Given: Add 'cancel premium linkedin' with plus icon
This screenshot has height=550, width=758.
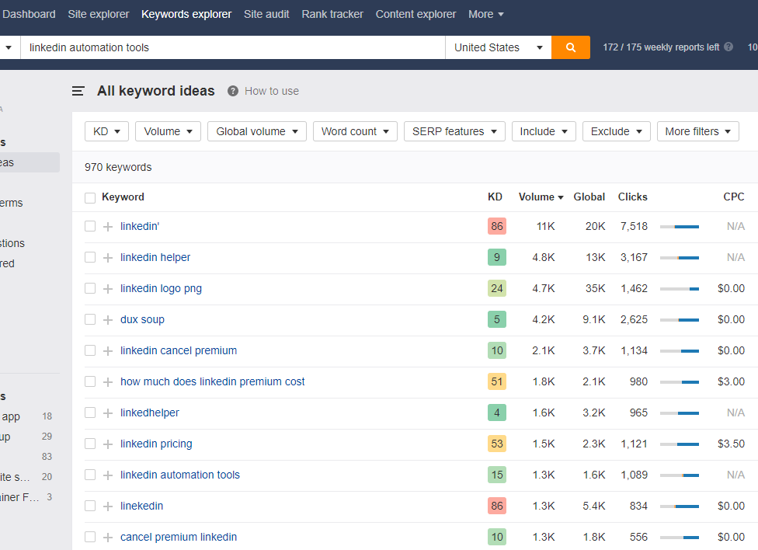Looking at the screenshot, I should (108, 537).
